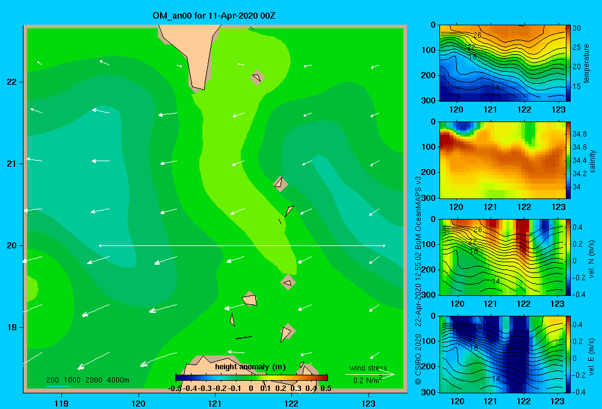Click latitude label '21' on the main map

point(11,164)
